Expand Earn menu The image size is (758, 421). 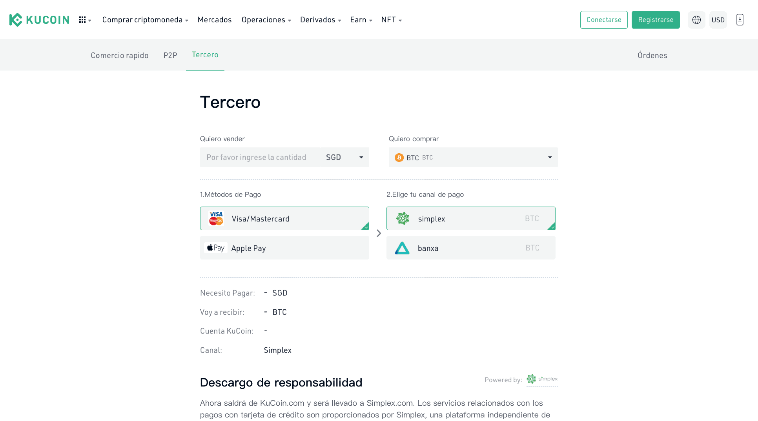coord(361,20)
